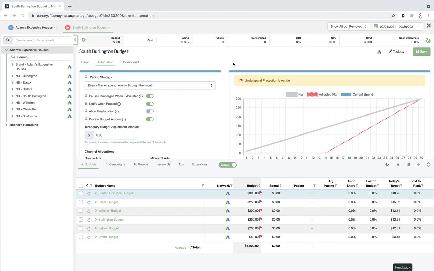Open the Brand Budget link
Viewport: 434px width, 271px height.
click(108, 237)
